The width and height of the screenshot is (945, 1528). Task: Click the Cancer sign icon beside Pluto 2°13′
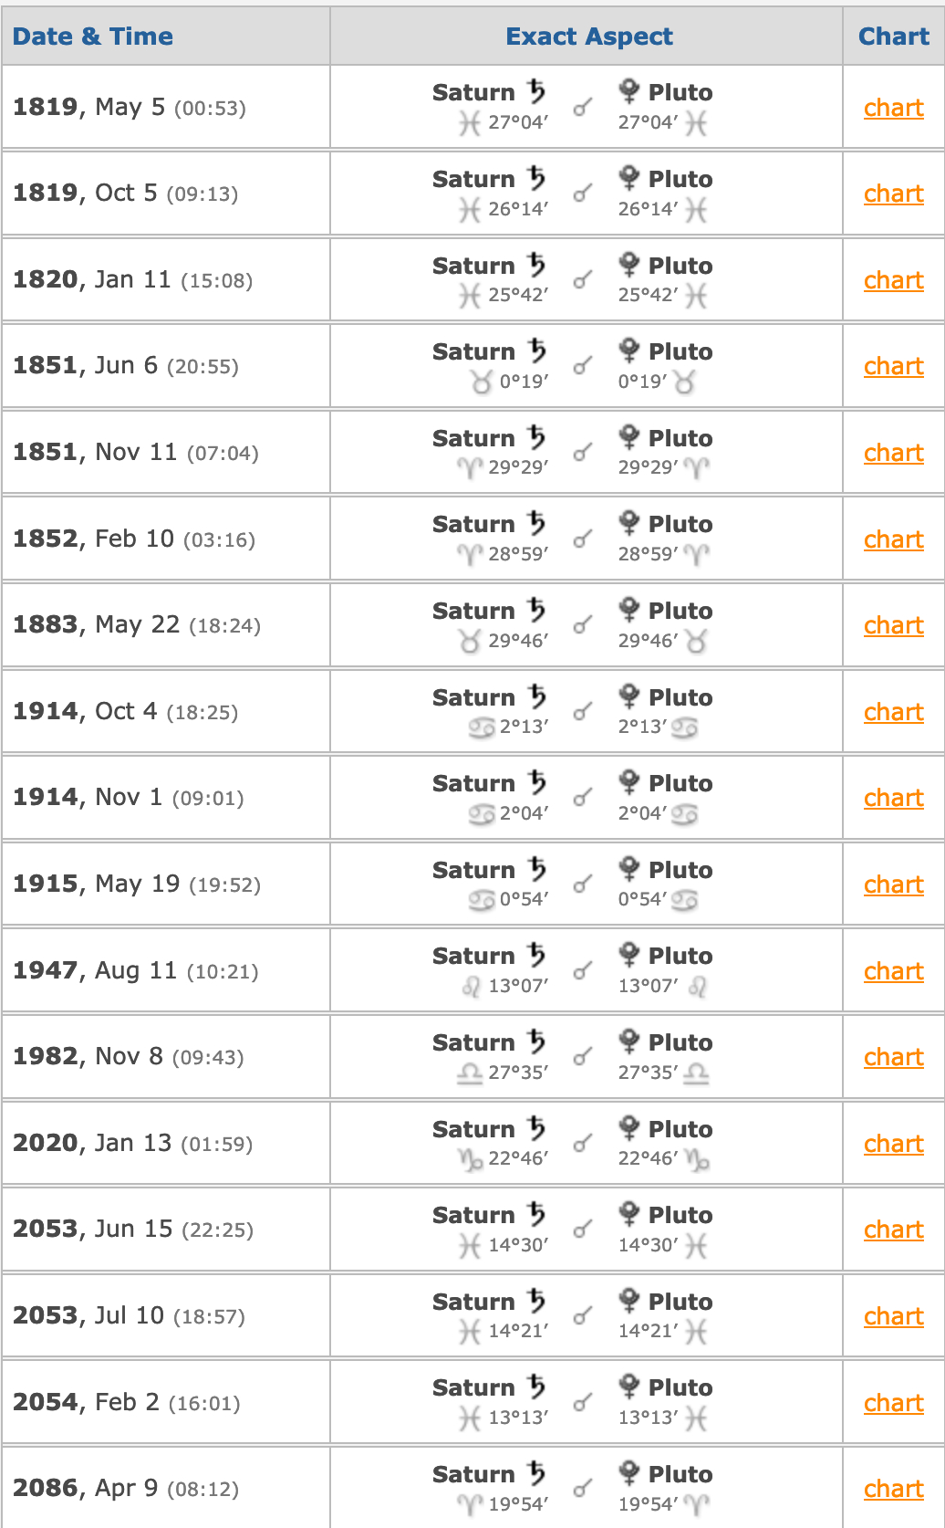point(685,727)
